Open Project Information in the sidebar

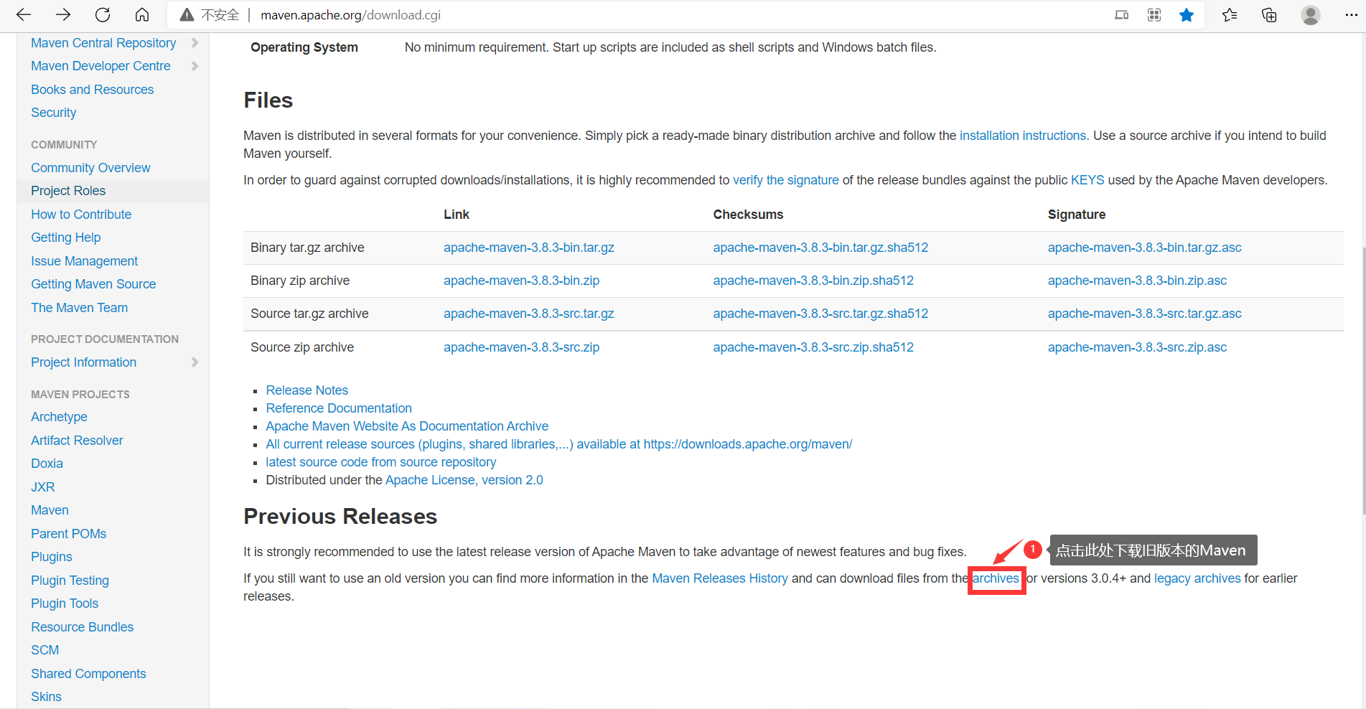tap(83, 362)
